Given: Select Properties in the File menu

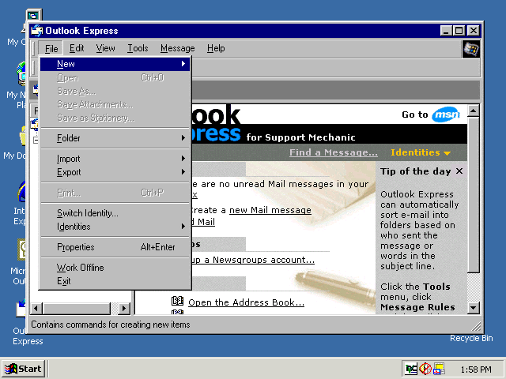Looking at the screenshot, I should point(115,247).
